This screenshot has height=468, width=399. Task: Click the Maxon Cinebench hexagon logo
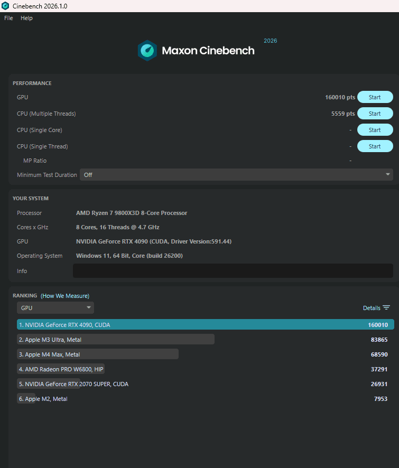coord(147,50)
